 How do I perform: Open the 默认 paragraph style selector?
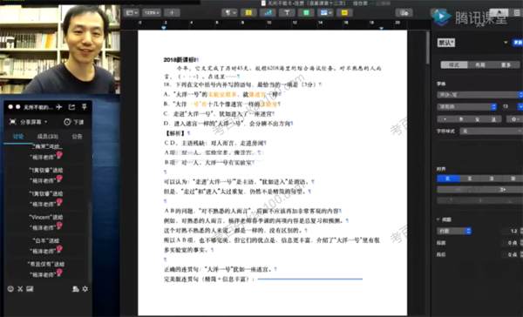[x=445, y=43]
